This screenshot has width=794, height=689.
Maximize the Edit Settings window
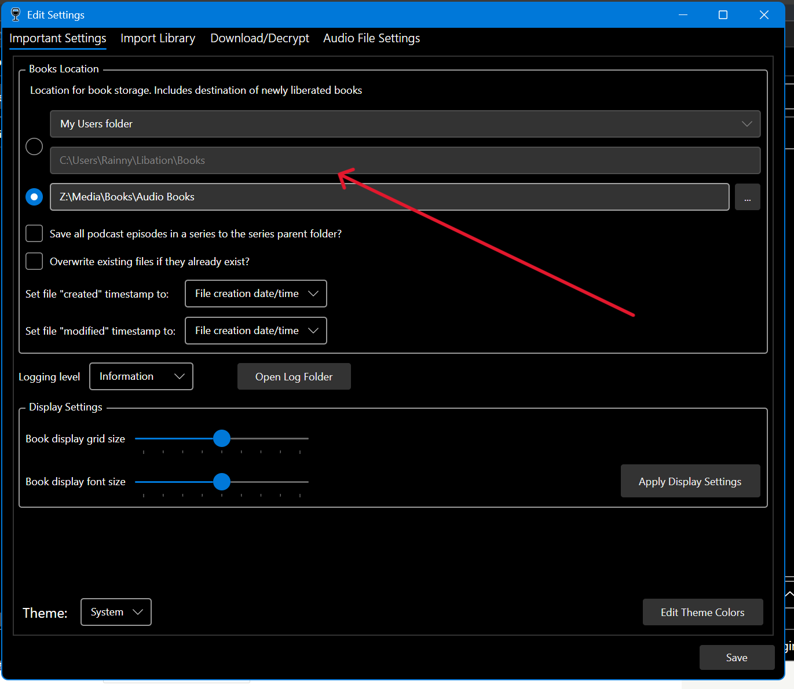723,15
